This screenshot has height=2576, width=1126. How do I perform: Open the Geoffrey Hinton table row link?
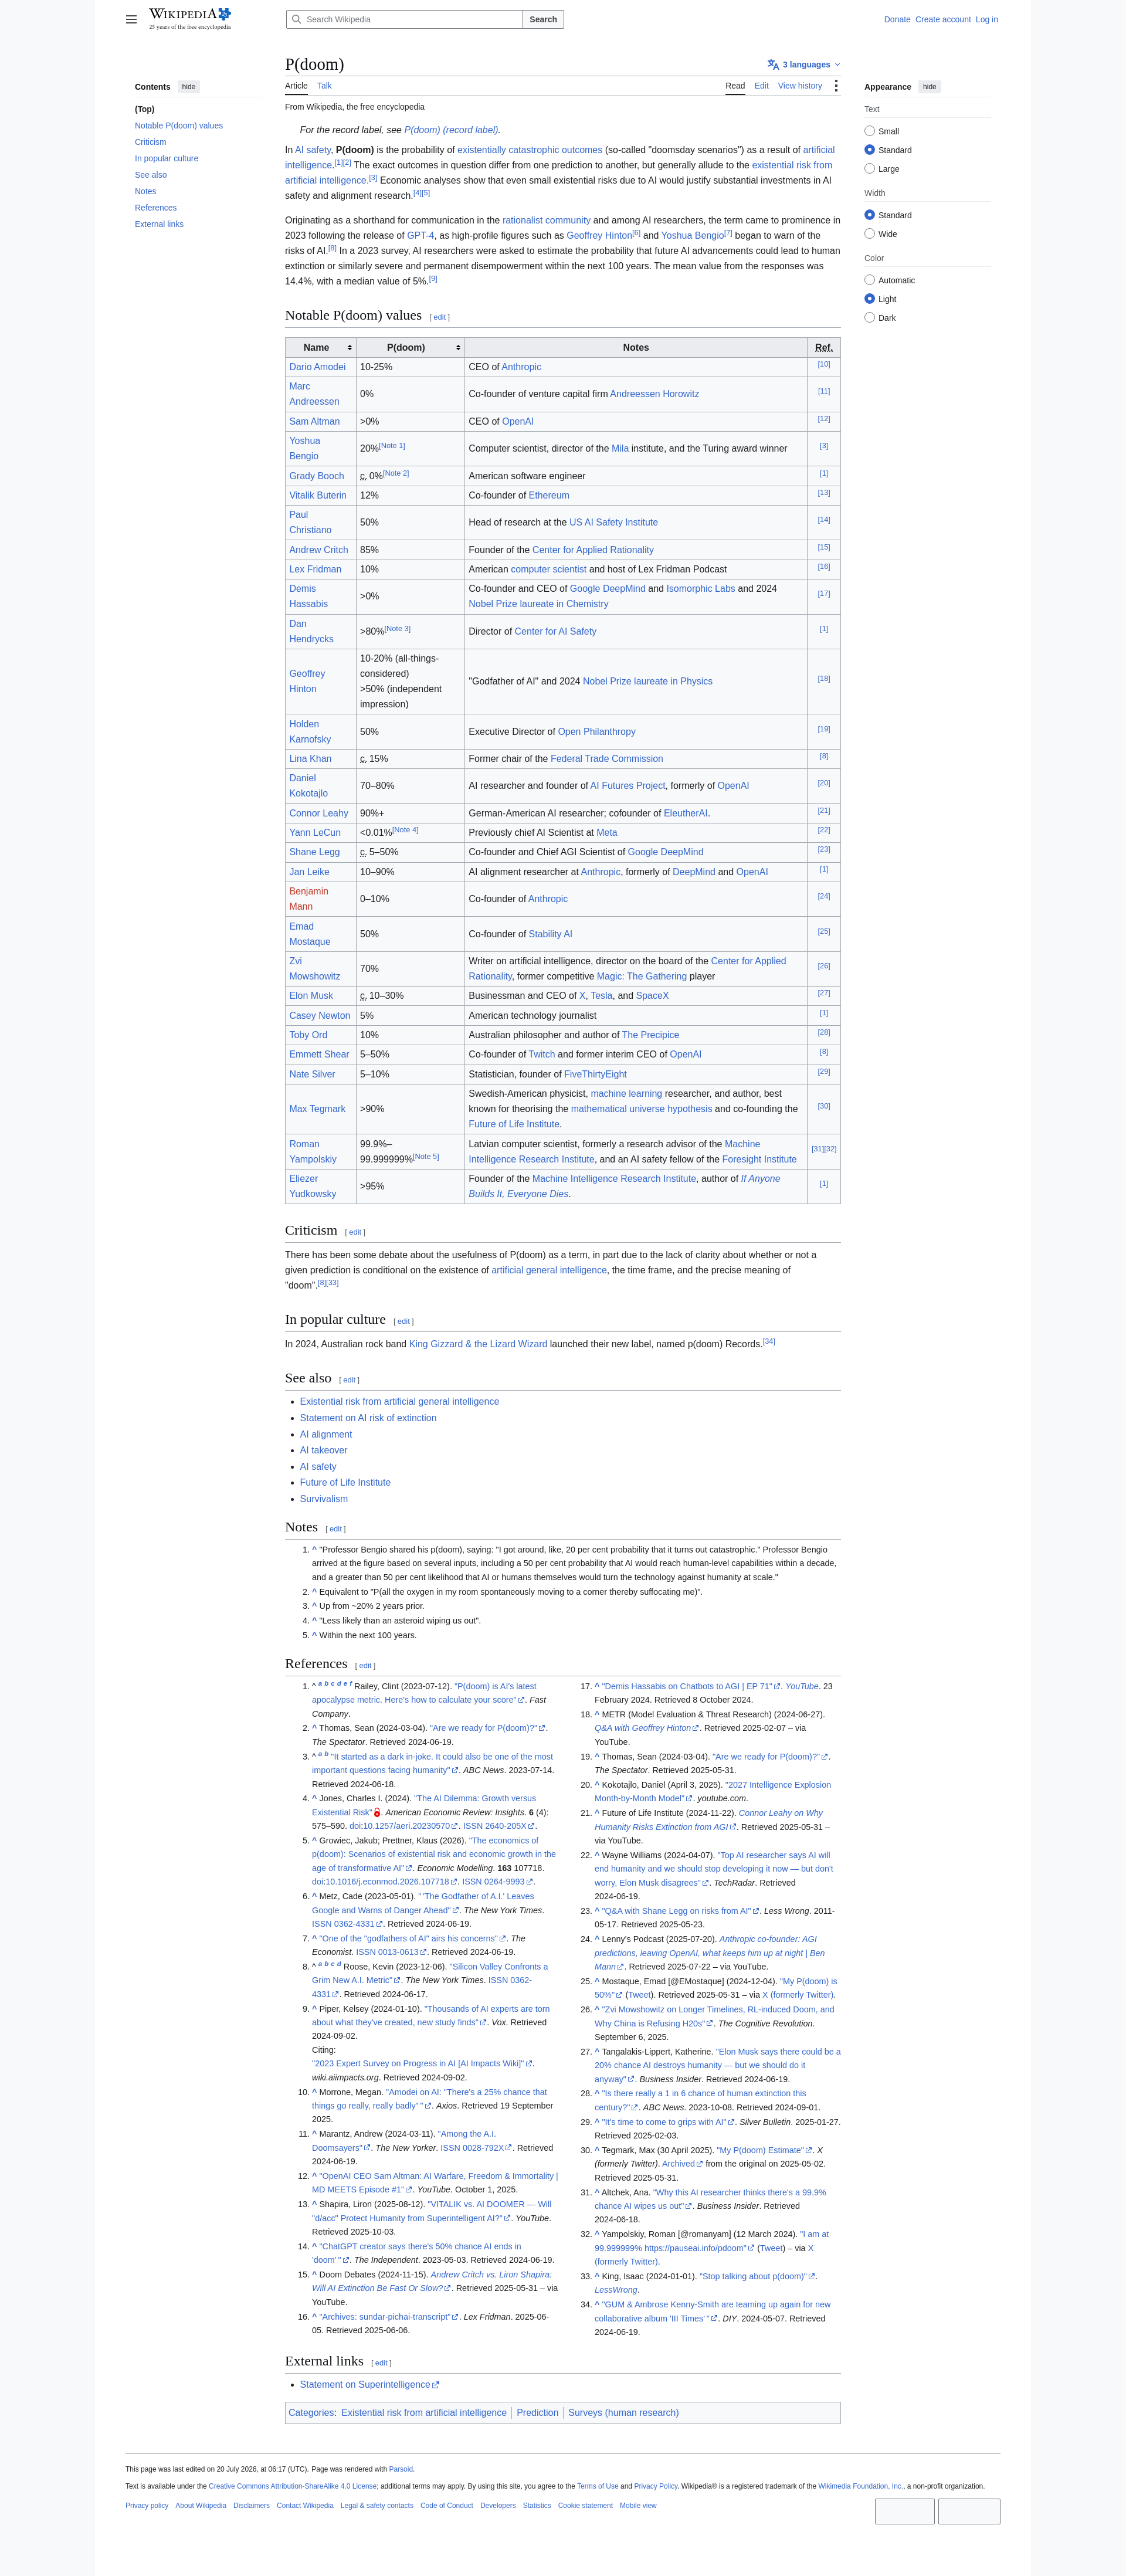tap(307, 681)
